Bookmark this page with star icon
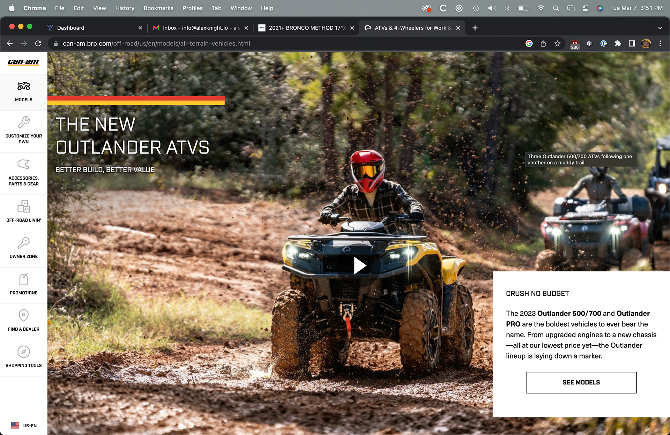The height and width of the screenshot is (435, 670). point(557,43)
